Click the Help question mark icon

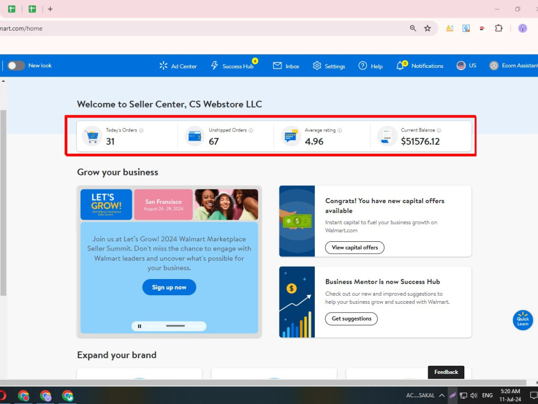pyautogui.click(x=363, y=66)
